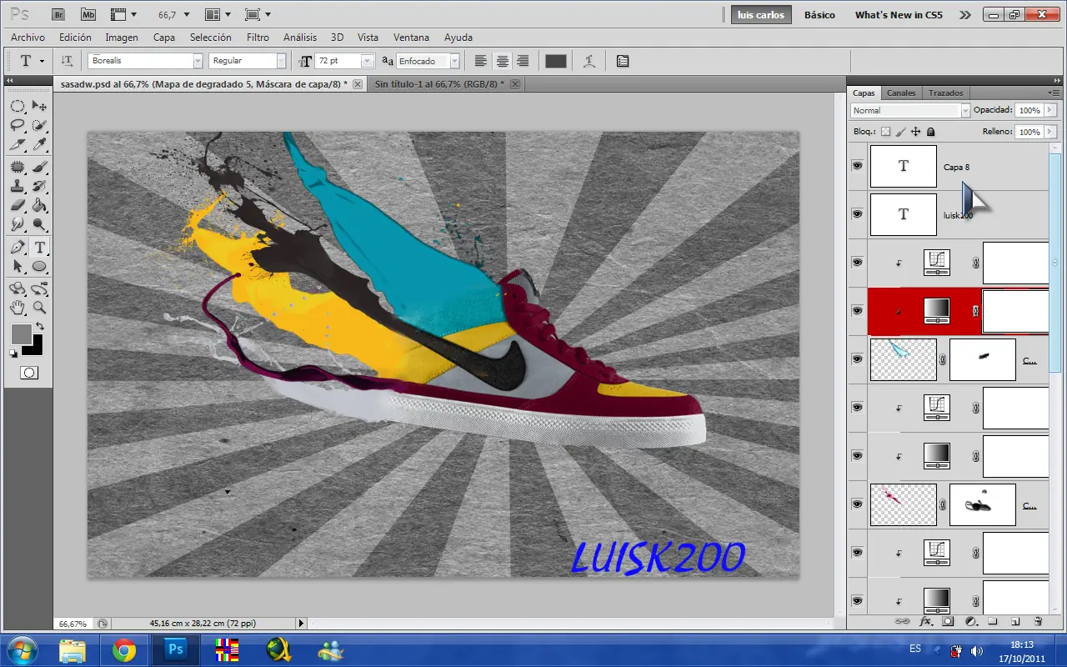Viewport: 1067px width, 667px height.
Task: Select the Path Selection arrow tool
Action: (18, 266)
